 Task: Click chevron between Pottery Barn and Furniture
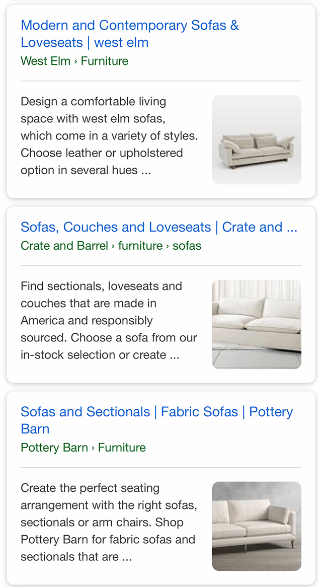point(93,448)
